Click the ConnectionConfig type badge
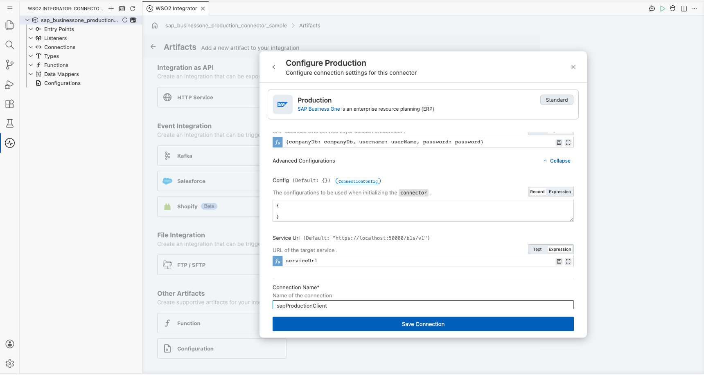This screenshot has width=704, height=375. click(x=358, y=181)
